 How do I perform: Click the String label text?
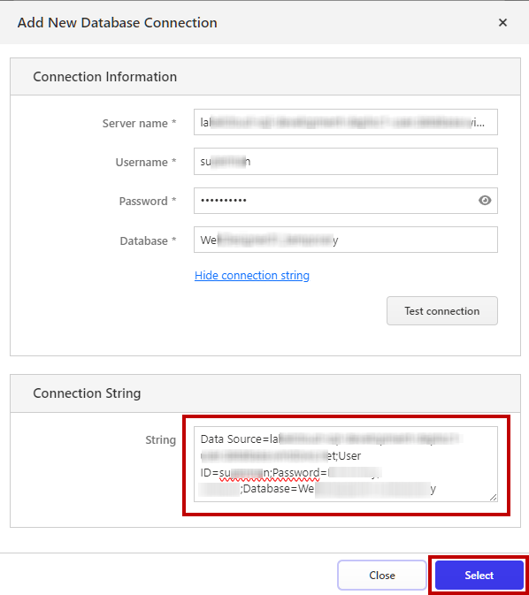tap(161, 440)
